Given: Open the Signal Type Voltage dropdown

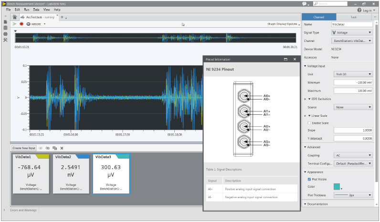Looking at the screenshot, I should click(351, 32).
